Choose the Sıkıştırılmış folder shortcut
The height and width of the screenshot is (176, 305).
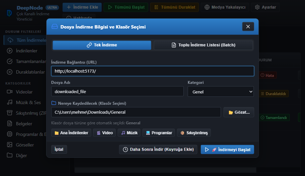pos(194,133)
